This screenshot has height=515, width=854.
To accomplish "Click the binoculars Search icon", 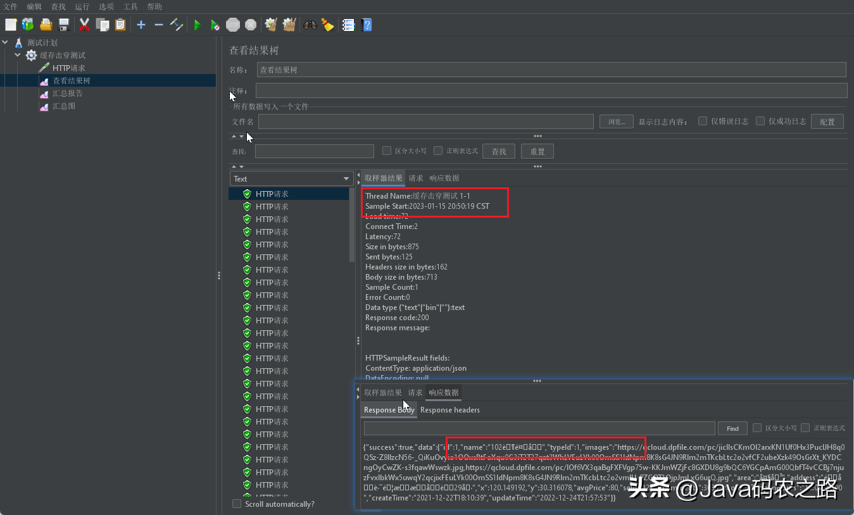I will (x=310, y=25).
